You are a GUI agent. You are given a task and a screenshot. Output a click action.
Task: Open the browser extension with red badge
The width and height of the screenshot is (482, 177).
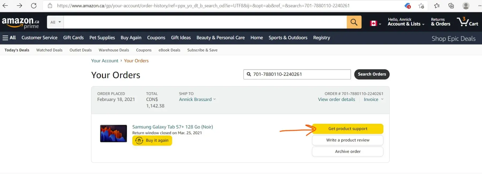click(x=408, y=6)
